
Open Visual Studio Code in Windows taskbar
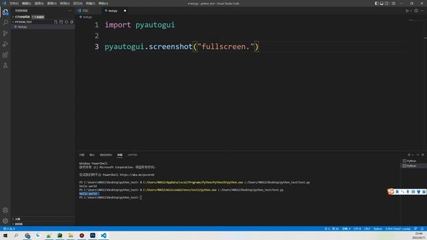point(103,235)
